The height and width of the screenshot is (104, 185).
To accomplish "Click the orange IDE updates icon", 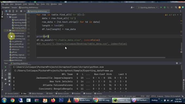I will click(180, 7).
